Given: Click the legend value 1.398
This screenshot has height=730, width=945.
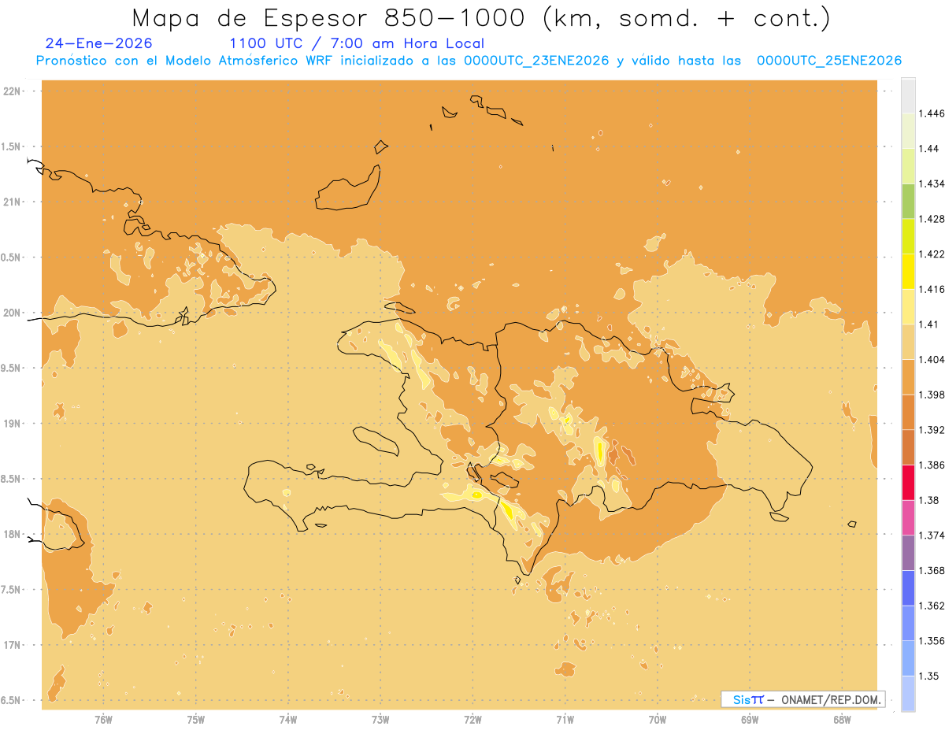Looking at the screenshot, I should pos(931,395).
